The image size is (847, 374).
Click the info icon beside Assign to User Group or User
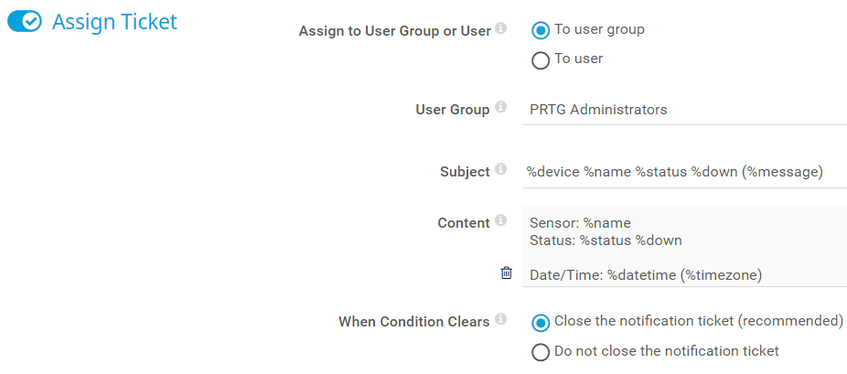click(501, 29)
